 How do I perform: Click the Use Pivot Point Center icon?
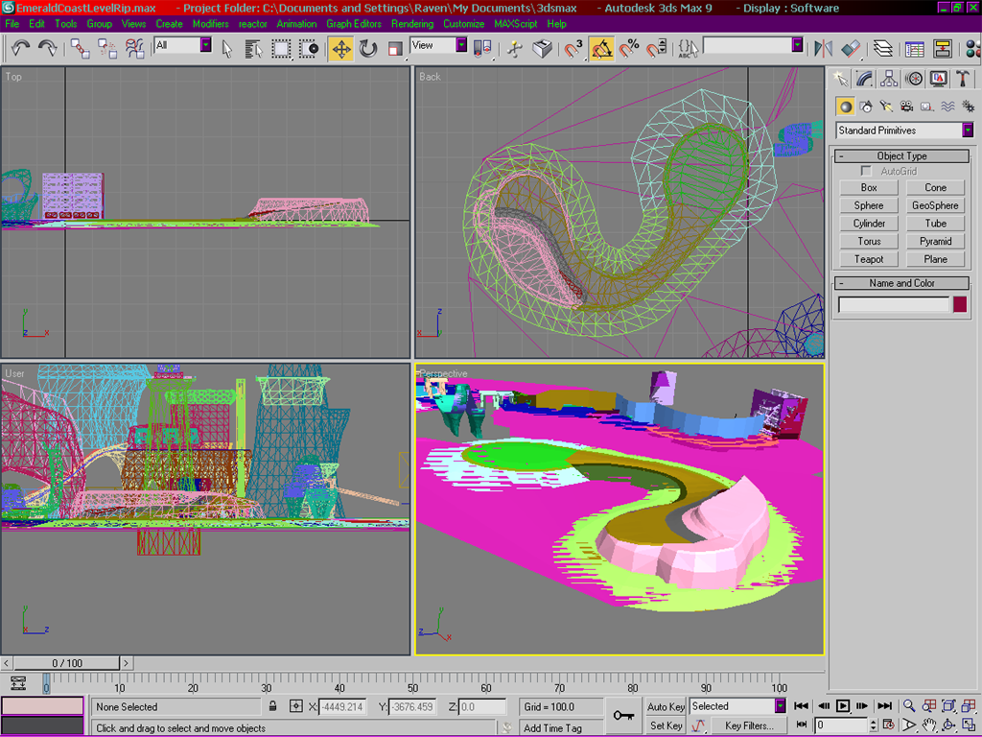pyautogui.click(x=482, y=48)
